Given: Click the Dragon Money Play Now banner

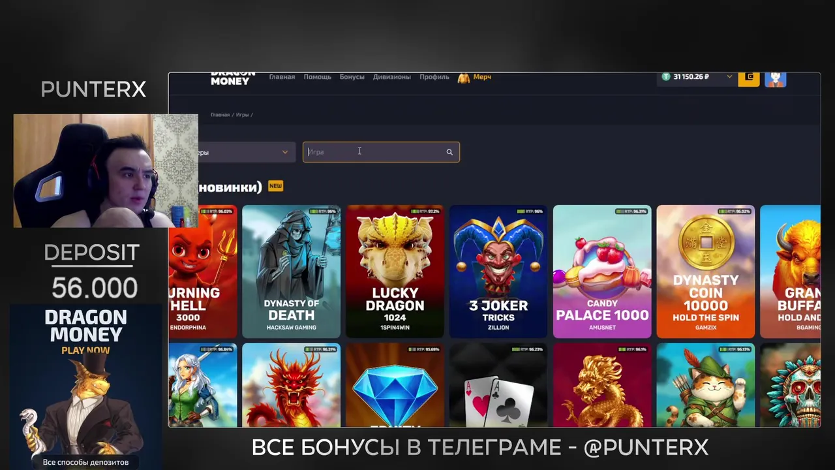Looking at the screenshot, I should tap(85, 387).
